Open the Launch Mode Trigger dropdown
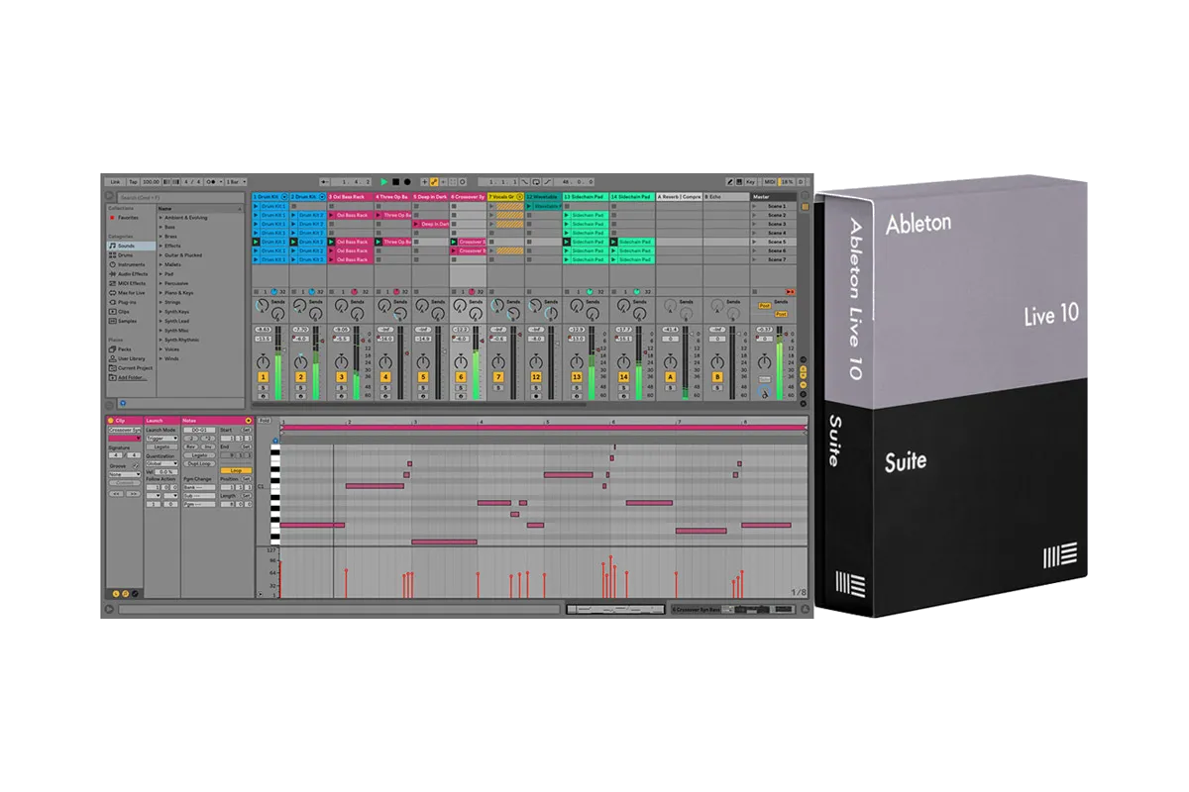Viewport: 1189px width, 792px height. (x=162, y=437)
